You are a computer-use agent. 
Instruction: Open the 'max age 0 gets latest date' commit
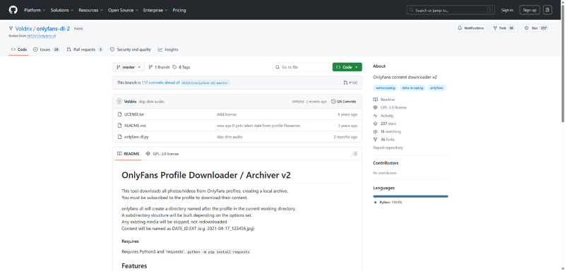pos(258,126)
